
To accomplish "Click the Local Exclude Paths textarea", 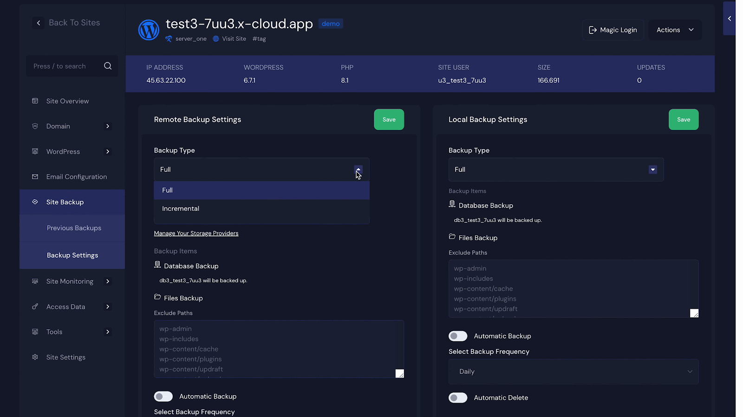I will (x=574, y=288).
